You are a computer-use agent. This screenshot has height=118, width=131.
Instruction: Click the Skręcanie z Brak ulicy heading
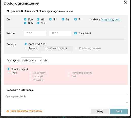tap(40, 11)
